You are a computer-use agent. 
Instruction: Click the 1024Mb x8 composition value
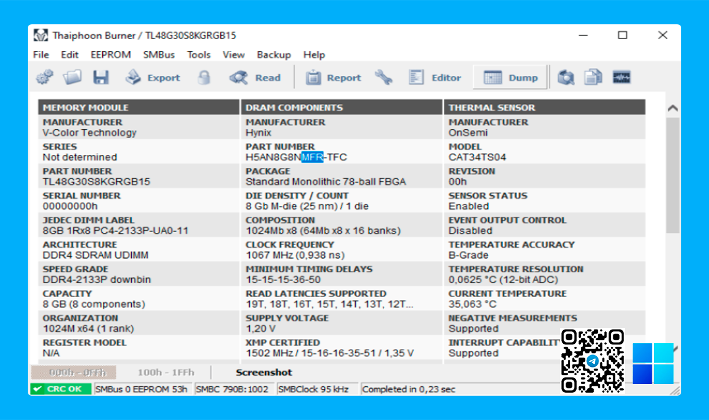(323, 230)
